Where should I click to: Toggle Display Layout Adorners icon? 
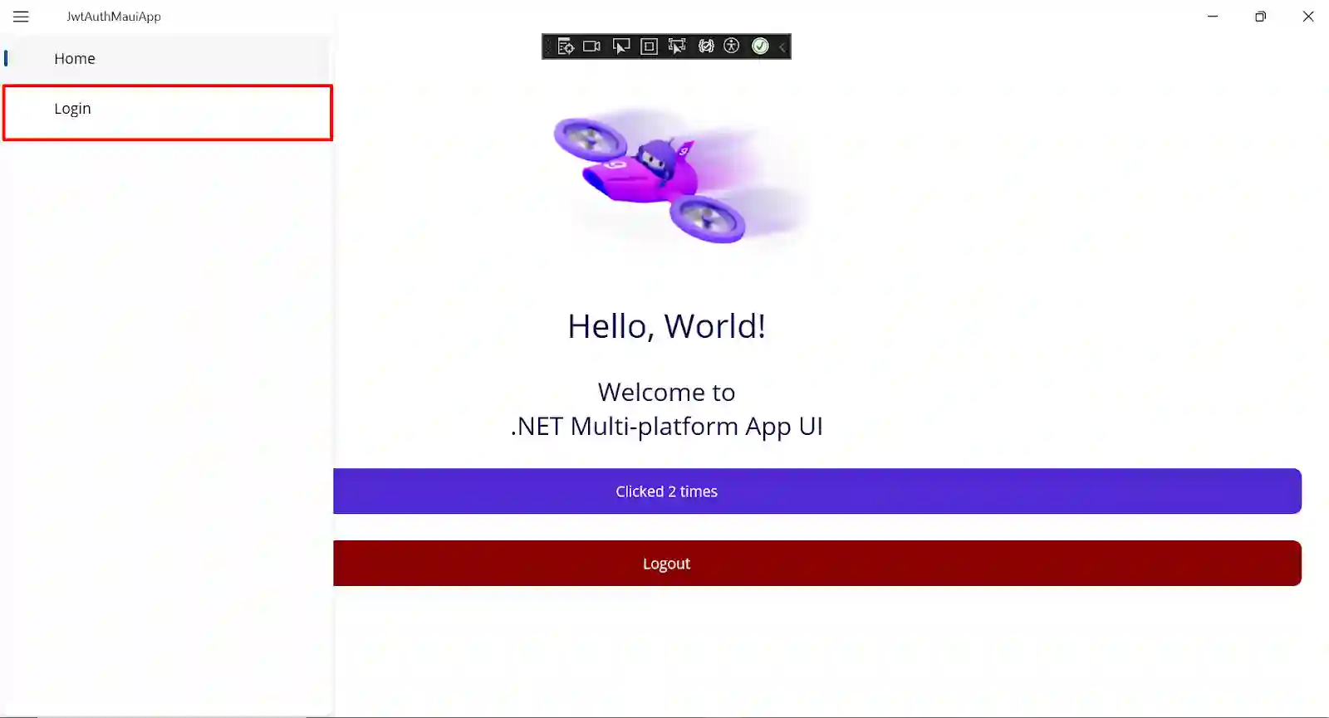pyautogui.click(x=650, y=46)
